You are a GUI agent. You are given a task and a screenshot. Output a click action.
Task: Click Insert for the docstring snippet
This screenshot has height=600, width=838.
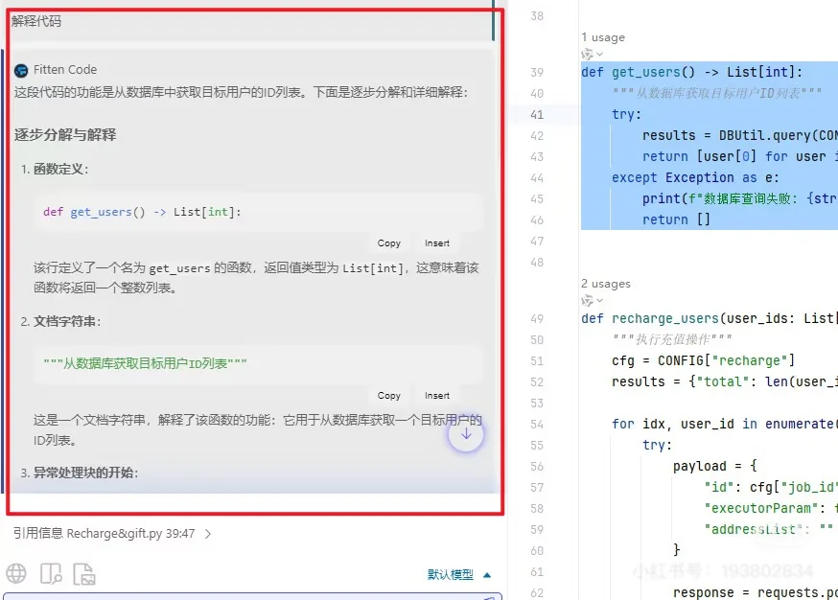(437, 395)
